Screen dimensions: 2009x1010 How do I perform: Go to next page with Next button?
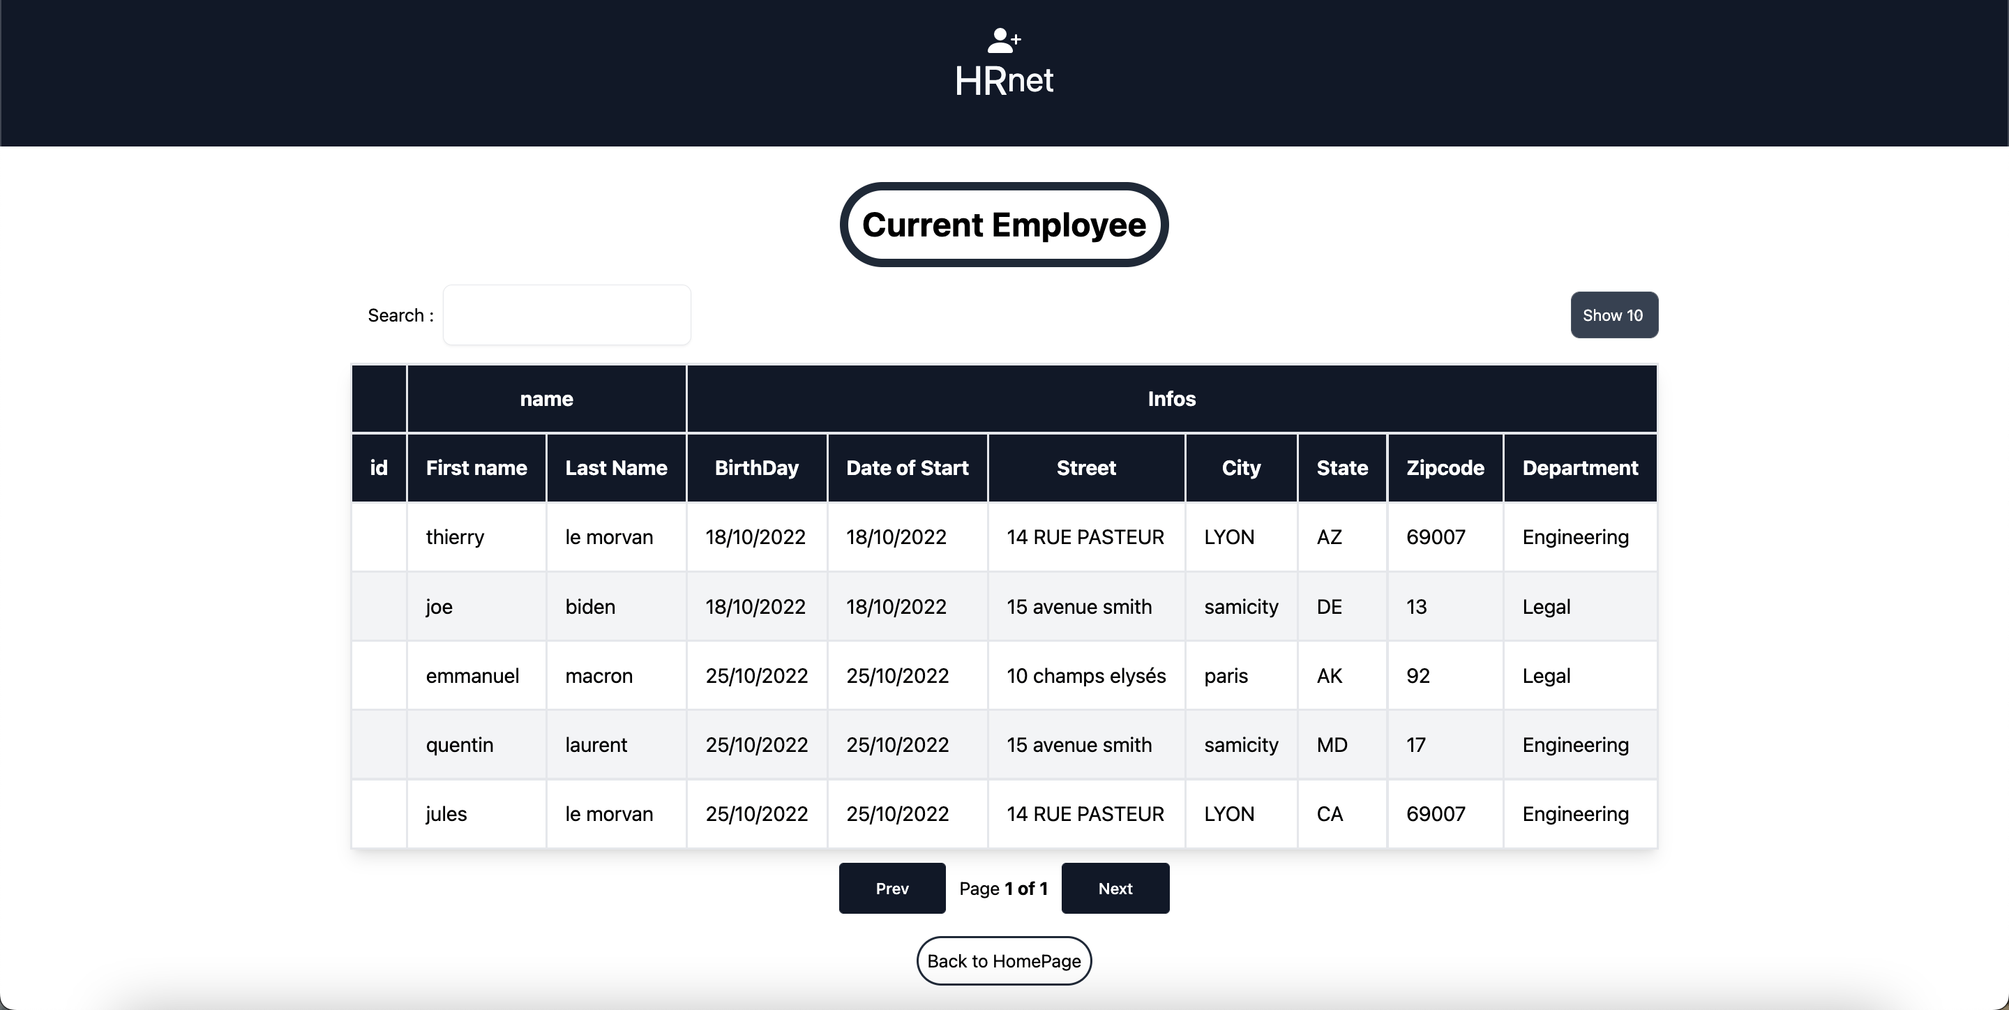(1115, 887)
